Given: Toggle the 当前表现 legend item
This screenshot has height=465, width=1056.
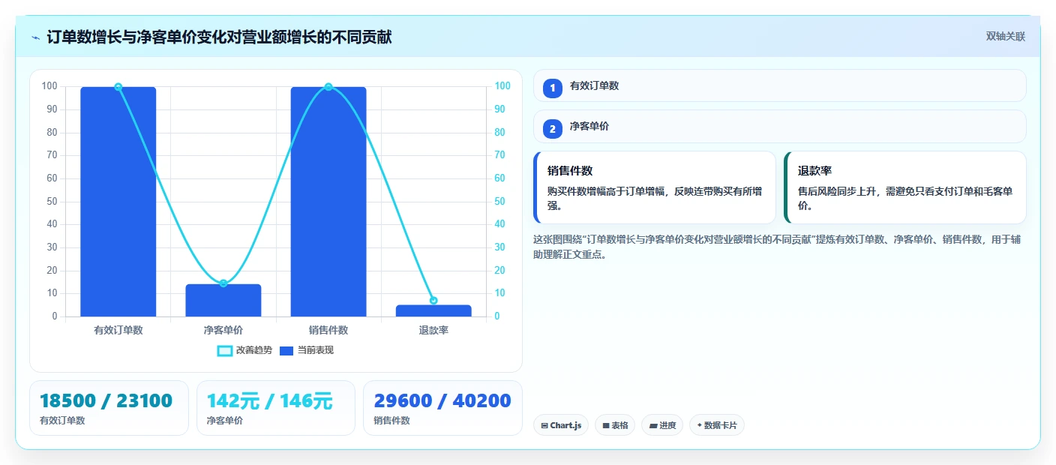Looking at the screenshot, I should pyautogui.click(x=306, y=350).
